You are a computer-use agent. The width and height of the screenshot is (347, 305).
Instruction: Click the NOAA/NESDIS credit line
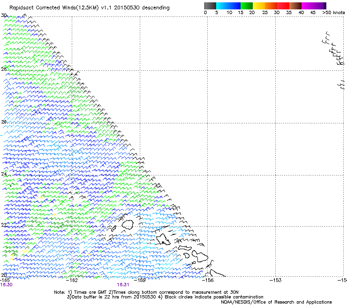click(x=276, y=302)
